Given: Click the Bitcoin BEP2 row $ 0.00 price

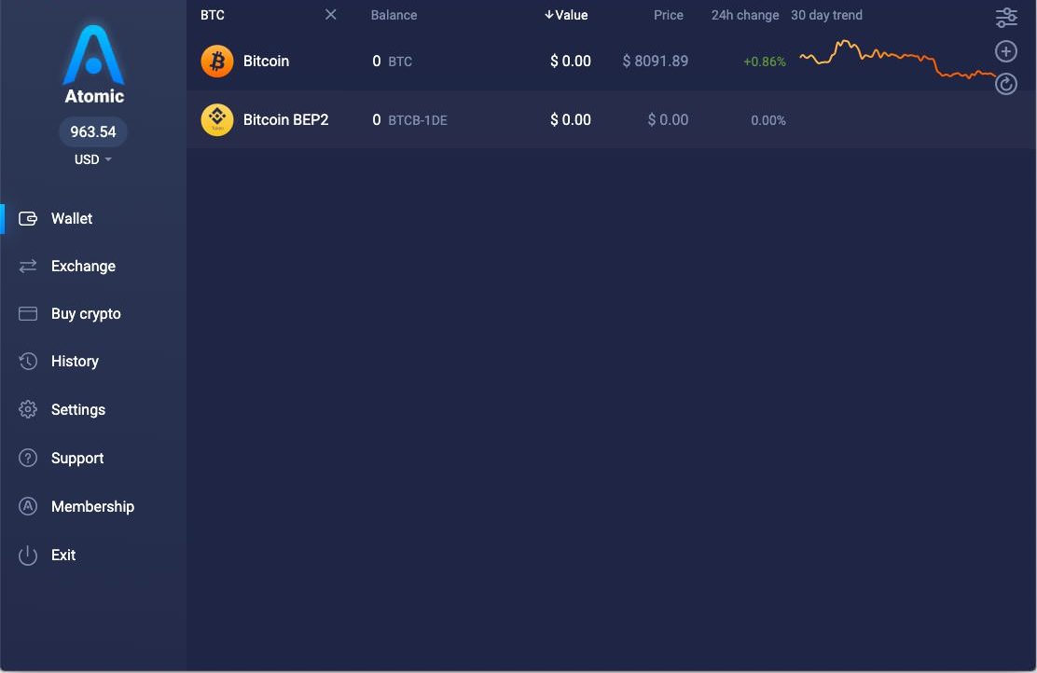Looking at the screenshot, I should pyautogui.click(x=668, y=119).
